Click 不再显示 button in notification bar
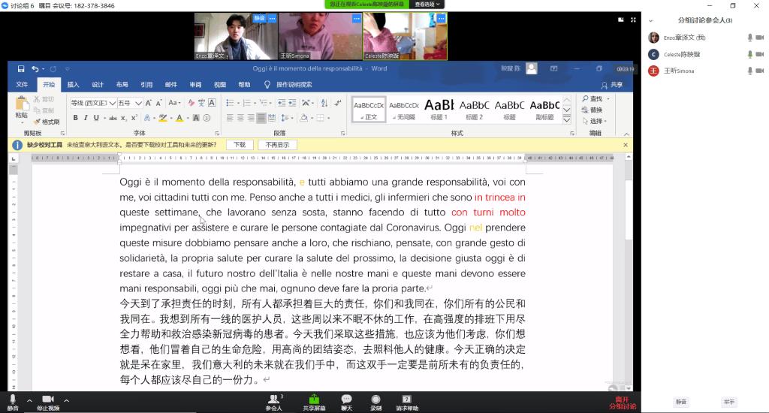The width and height of the screenshot is (769, 413). click(277, 145)
